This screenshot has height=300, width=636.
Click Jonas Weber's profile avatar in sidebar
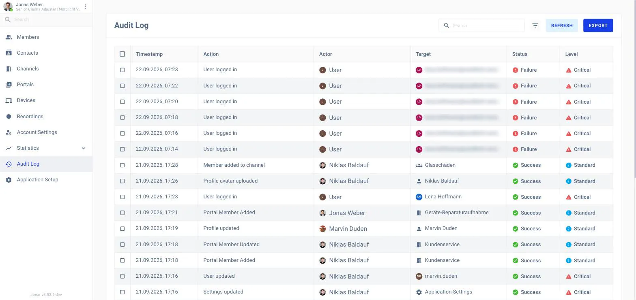click(8, 6)
